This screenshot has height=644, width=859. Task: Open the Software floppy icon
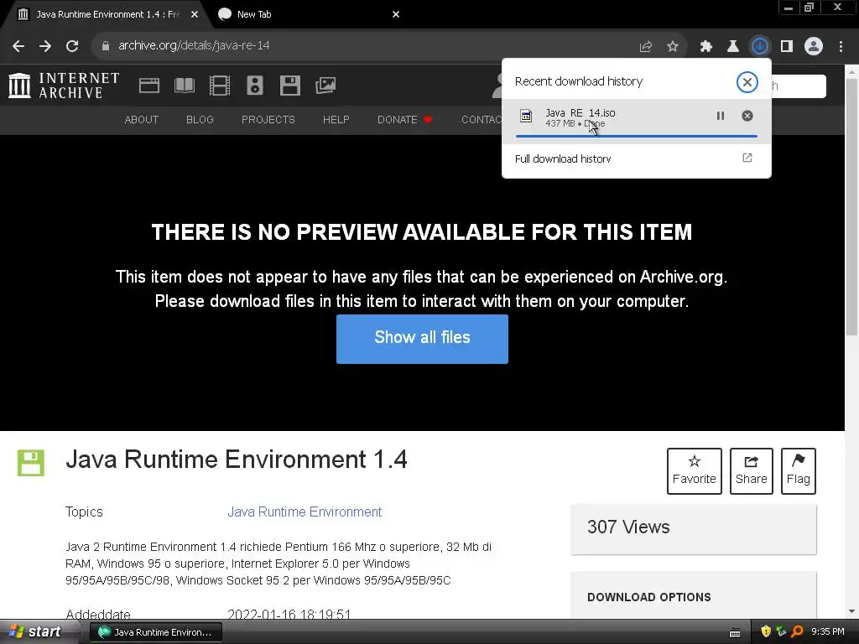[x=289, y=86]
